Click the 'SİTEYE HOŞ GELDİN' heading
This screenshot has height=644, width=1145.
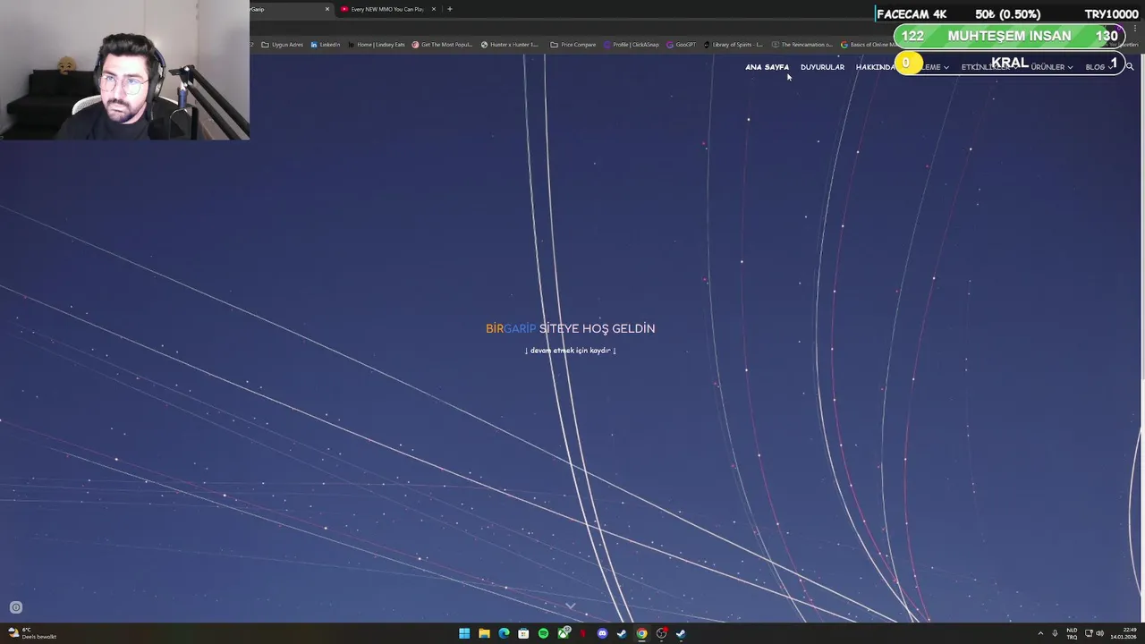pos(597,328)
